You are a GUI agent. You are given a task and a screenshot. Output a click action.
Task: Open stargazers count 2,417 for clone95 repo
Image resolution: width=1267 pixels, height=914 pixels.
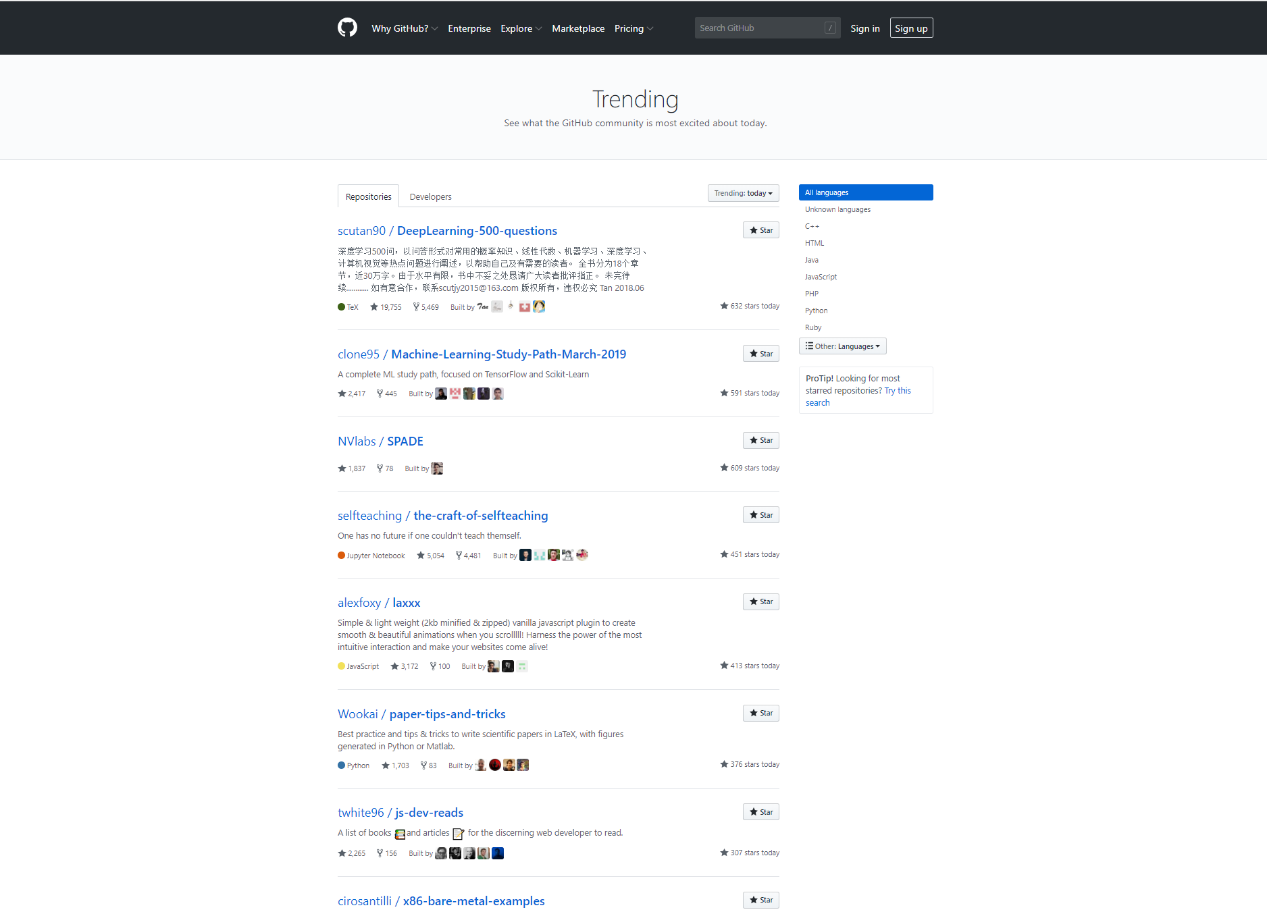(352, 394)
